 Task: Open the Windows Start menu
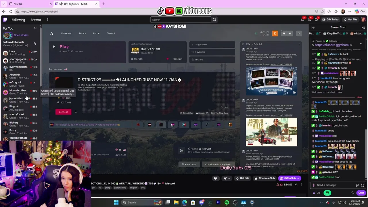[x=116, y=202]
